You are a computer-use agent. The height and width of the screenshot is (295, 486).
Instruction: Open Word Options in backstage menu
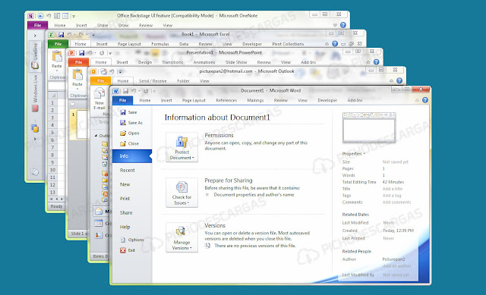click(132, 240)
